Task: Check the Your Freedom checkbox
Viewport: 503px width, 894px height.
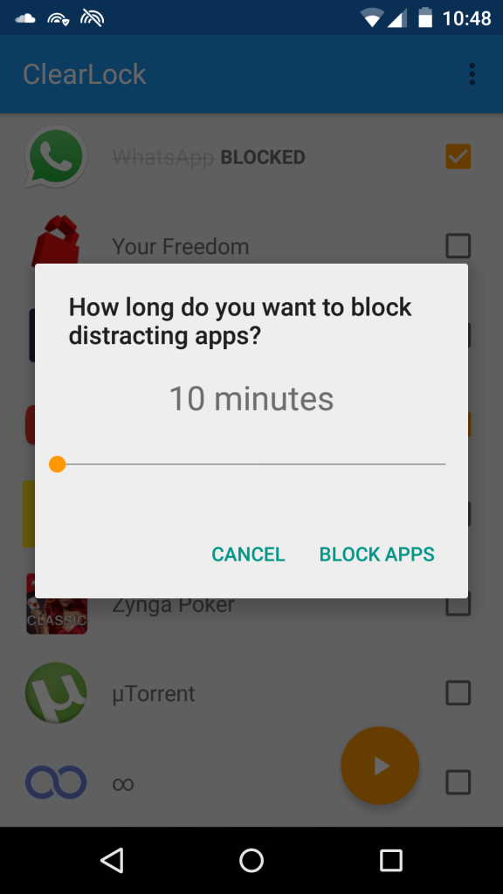Action: tap(458, 246)
